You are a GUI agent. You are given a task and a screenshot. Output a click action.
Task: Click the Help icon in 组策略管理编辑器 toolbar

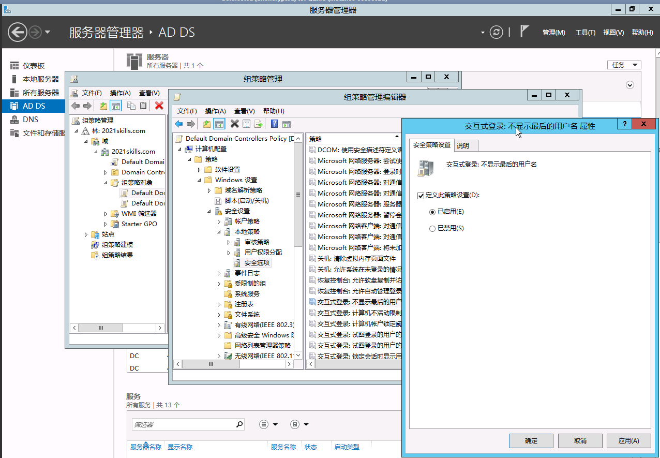click(274, 123)
